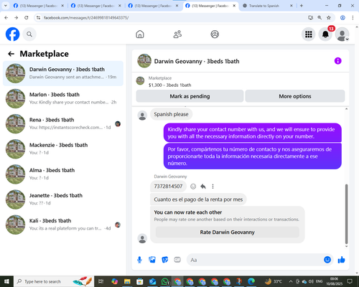Bookmark this page with star
Screen dimensions: 359x287
click(329, 17)
